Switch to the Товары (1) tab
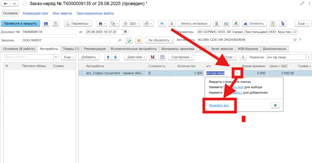 click(71, 49)
